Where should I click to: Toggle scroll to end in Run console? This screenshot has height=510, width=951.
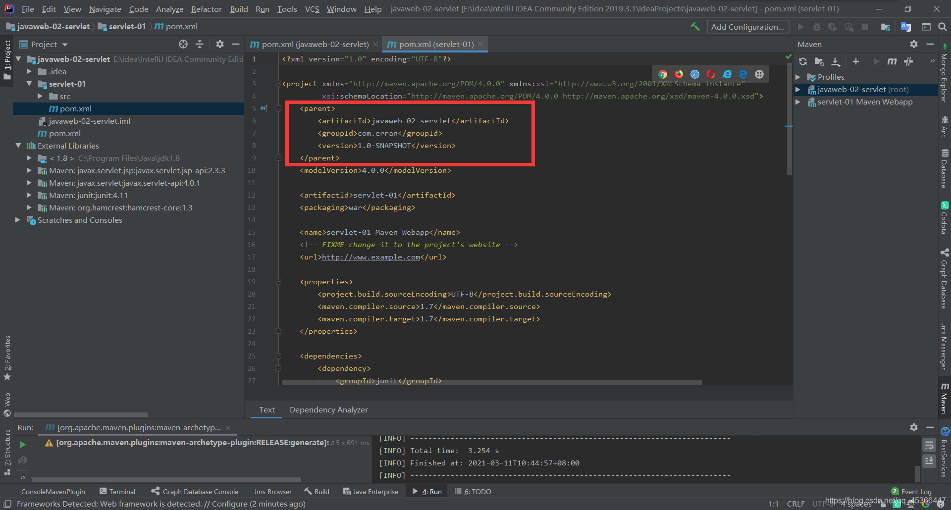click(929, 460)
